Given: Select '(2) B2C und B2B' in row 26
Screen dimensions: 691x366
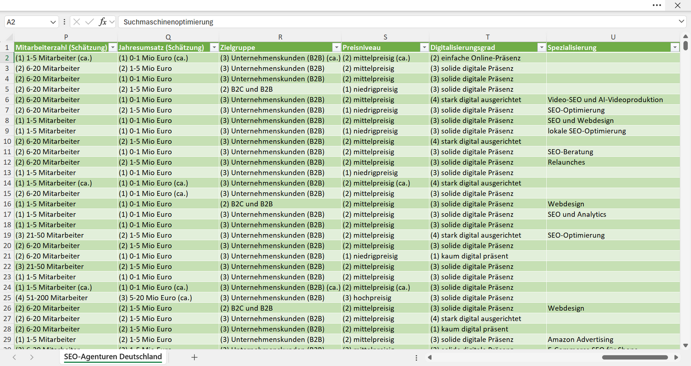Looking at the screenshot, I should pos(280,308).
